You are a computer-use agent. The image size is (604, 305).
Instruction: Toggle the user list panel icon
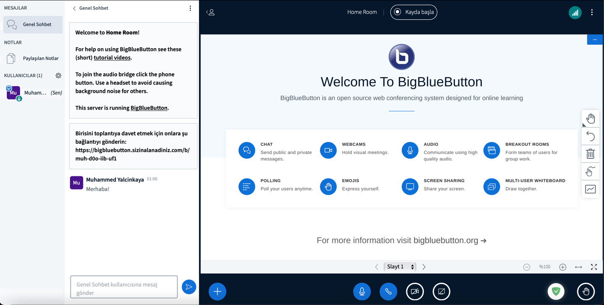[211, 12]
